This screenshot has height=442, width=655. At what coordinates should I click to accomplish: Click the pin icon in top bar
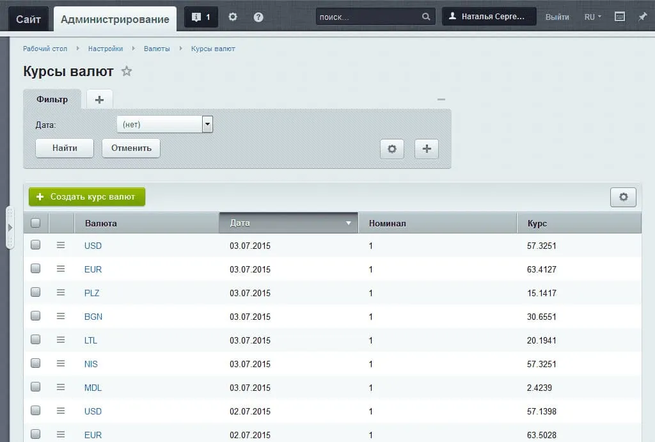click(642, 17)
